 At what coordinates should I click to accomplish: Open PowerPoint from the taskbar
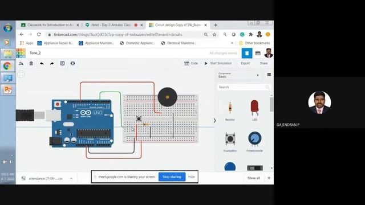click(7, 90)
